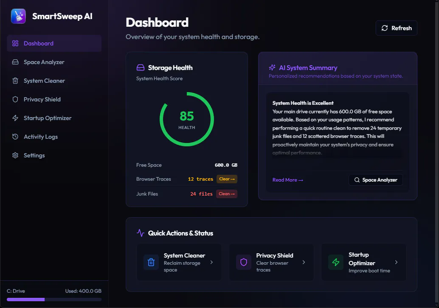Click the 'Storage Health' title
The height and width of the screenshot is (308, 439).
170,68
